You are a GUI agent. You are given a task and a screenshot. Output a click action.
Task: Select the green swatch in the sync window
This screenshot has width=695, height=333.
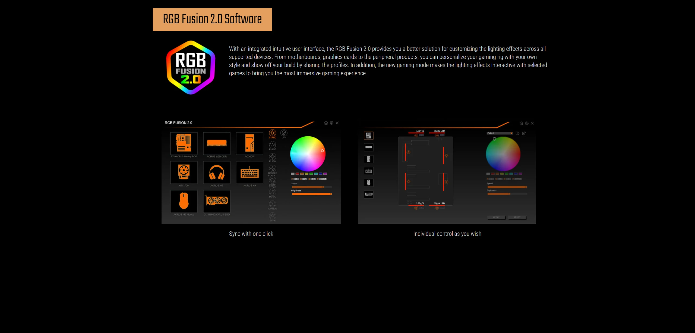(x=311, y=174)
